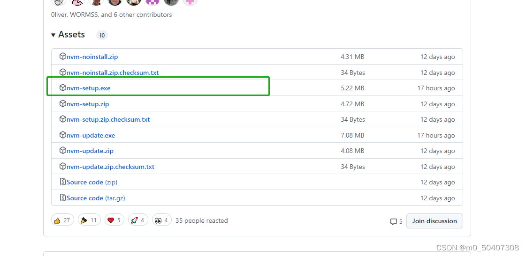Image resolution: width=526 pixels, height=256 pixels.
Task: Click the package icon beside nvm-update.exe
Action: pos(62,134)
